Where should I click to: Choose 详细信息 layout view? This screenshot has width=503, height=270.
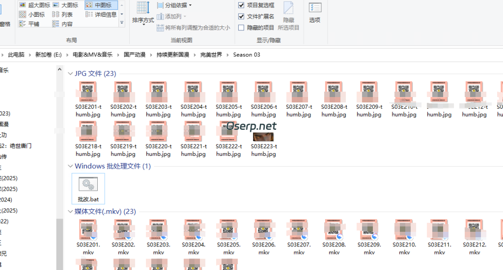click(x=101, y=14)
